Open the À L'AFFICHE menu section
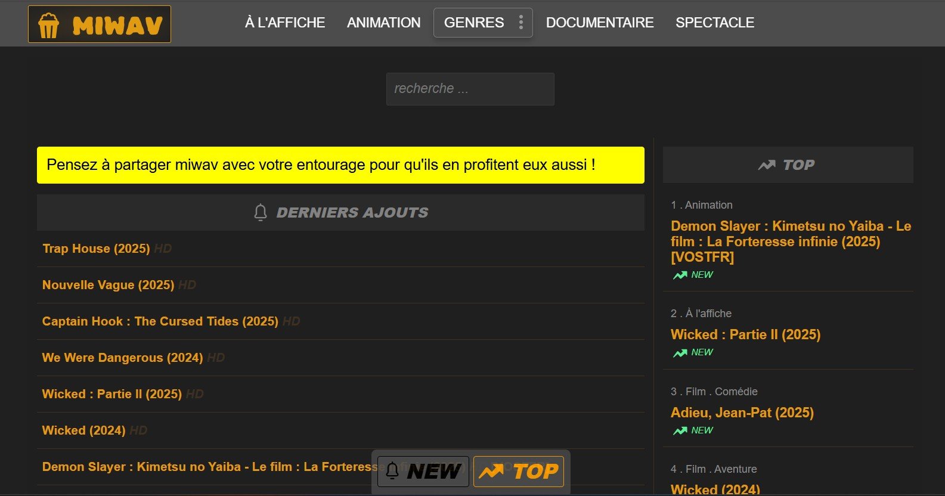Screen dimensions: 945x496 pyautogui.click(x=285, y=23)
